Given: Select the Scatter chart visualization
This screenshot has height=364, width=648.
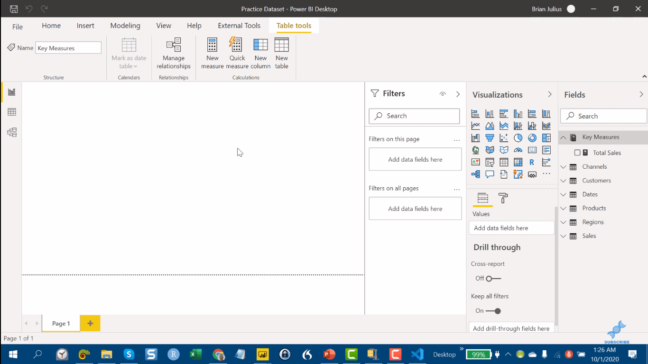Looking at the screenshot, I should click(x=504, y=138).
